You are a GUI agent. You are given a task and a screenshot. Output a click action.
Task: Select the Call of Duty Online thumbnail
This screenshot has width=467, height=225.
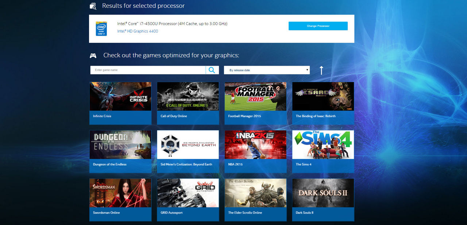pyautogui.click(x=188, y=96)
